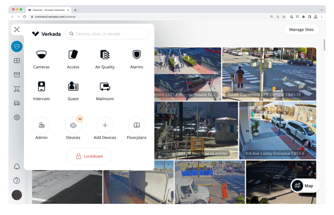The height and width of the screenshot is (215, 334).
Task: Open the Alarms product tile
Action: pos(137,59)
